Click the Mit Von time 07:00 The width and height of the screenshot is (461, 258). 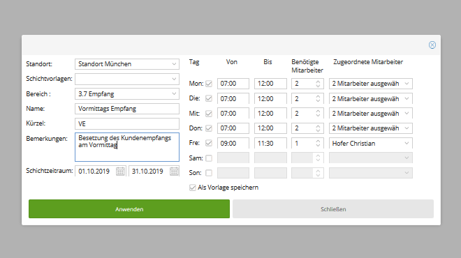click(x=233, y=113)
